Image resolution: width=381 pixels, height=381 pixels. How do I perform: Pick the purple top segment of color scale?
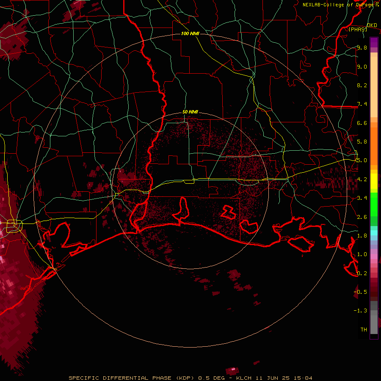[374, 42]
